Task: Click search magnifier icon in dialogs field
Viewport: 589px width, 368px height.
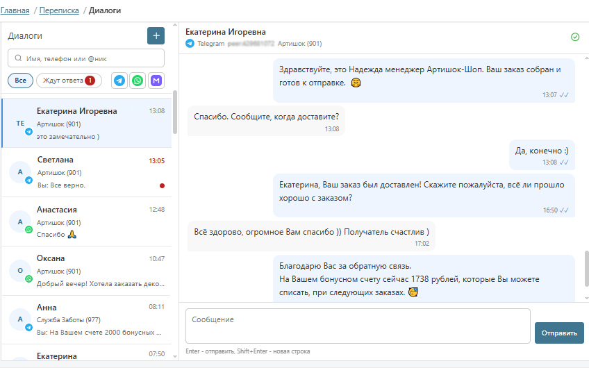Action: coord(18,58)
